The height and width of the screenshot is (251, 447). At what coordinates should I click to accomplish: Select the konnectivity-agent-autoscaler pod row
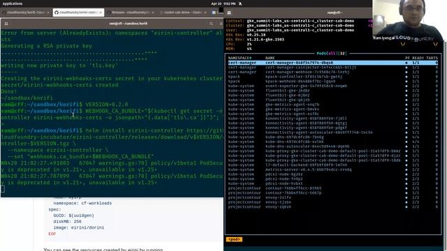coord(333,132)
